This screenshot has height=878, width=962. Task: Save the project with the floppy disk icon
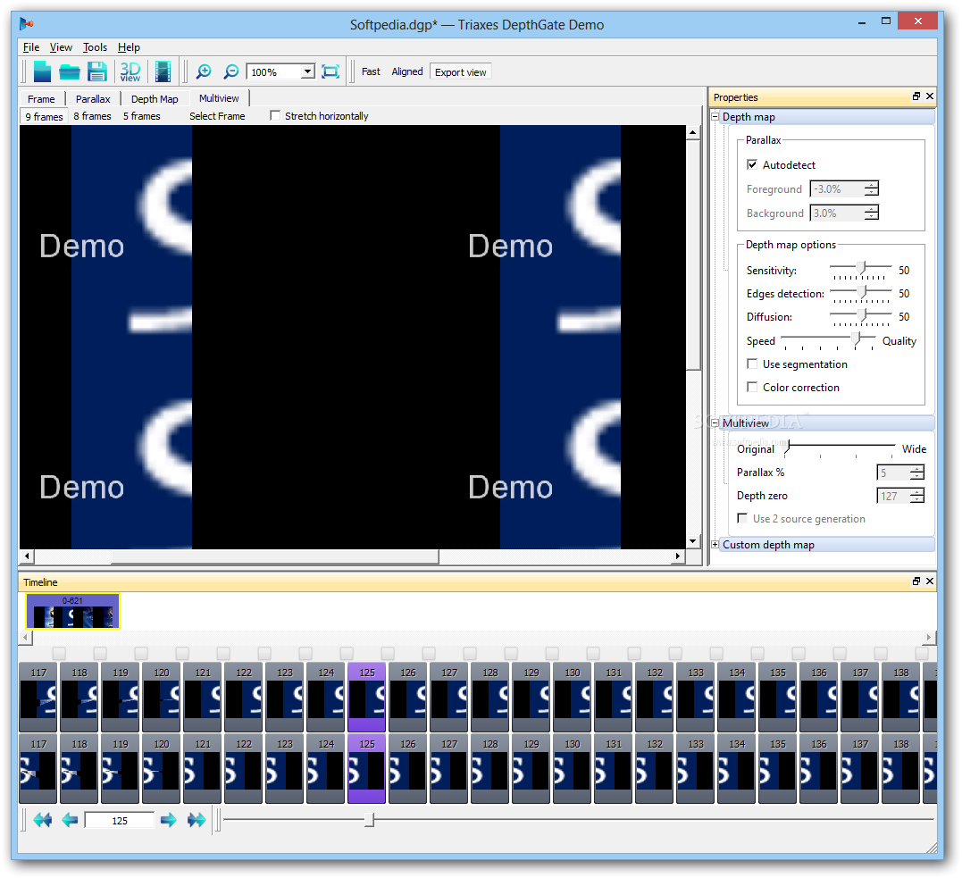click(x=97, y=71)
